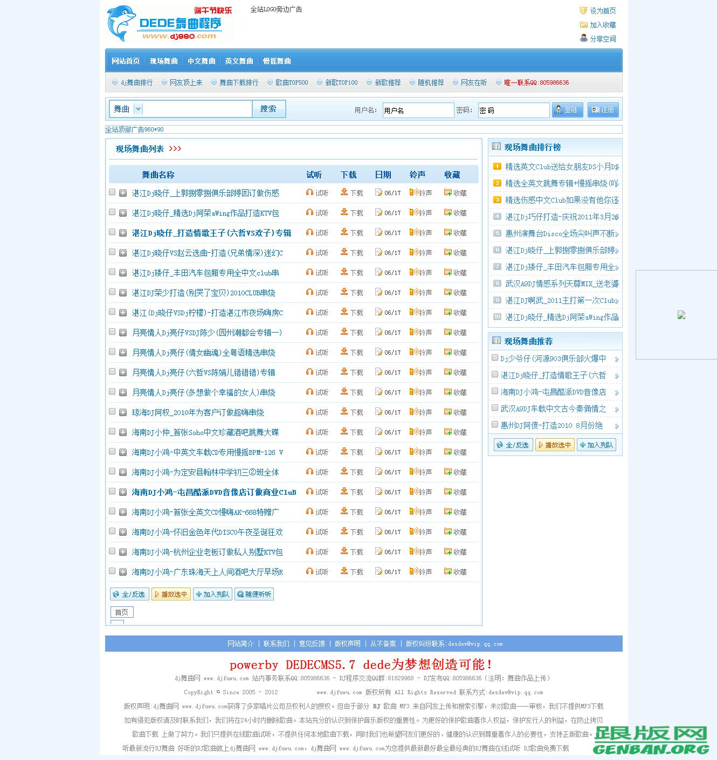717x760 pixels.
Task: Expand the plus icon next to 湛江DJ荣少打造 song
Action: (122, 292)
